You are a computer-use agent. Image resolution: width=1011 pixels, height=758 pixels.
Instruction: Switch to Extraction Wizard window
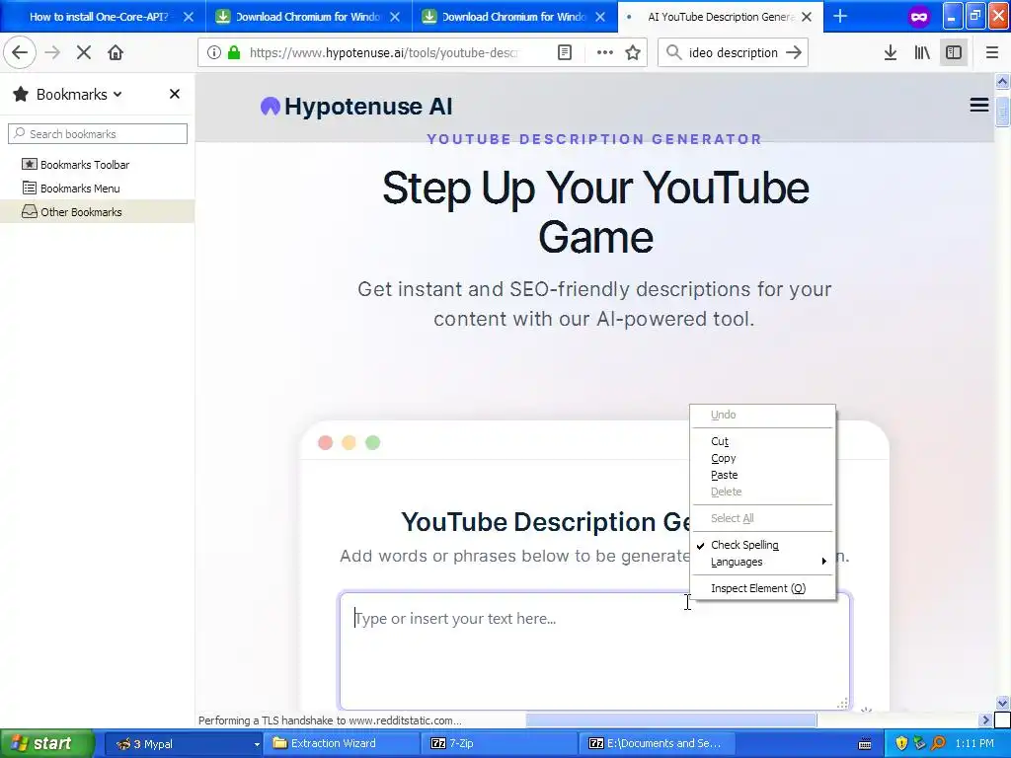click(342, 744)
